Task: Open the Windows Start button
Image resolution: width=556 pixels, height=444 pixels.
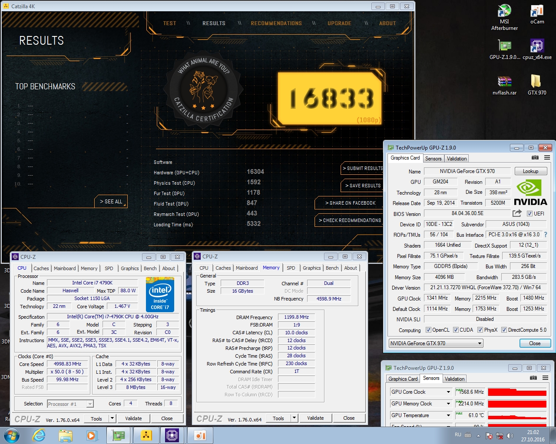Action: point(12,435)
